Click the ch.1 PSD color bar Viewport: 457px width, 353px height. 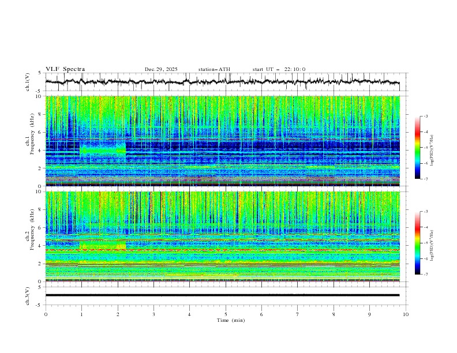[x=417, y=147]
